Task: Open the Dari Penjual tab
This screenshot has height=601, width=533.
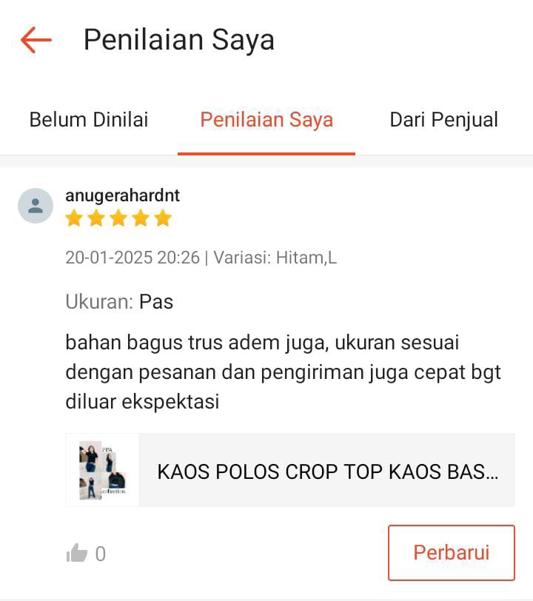Action: pos(443,120)
